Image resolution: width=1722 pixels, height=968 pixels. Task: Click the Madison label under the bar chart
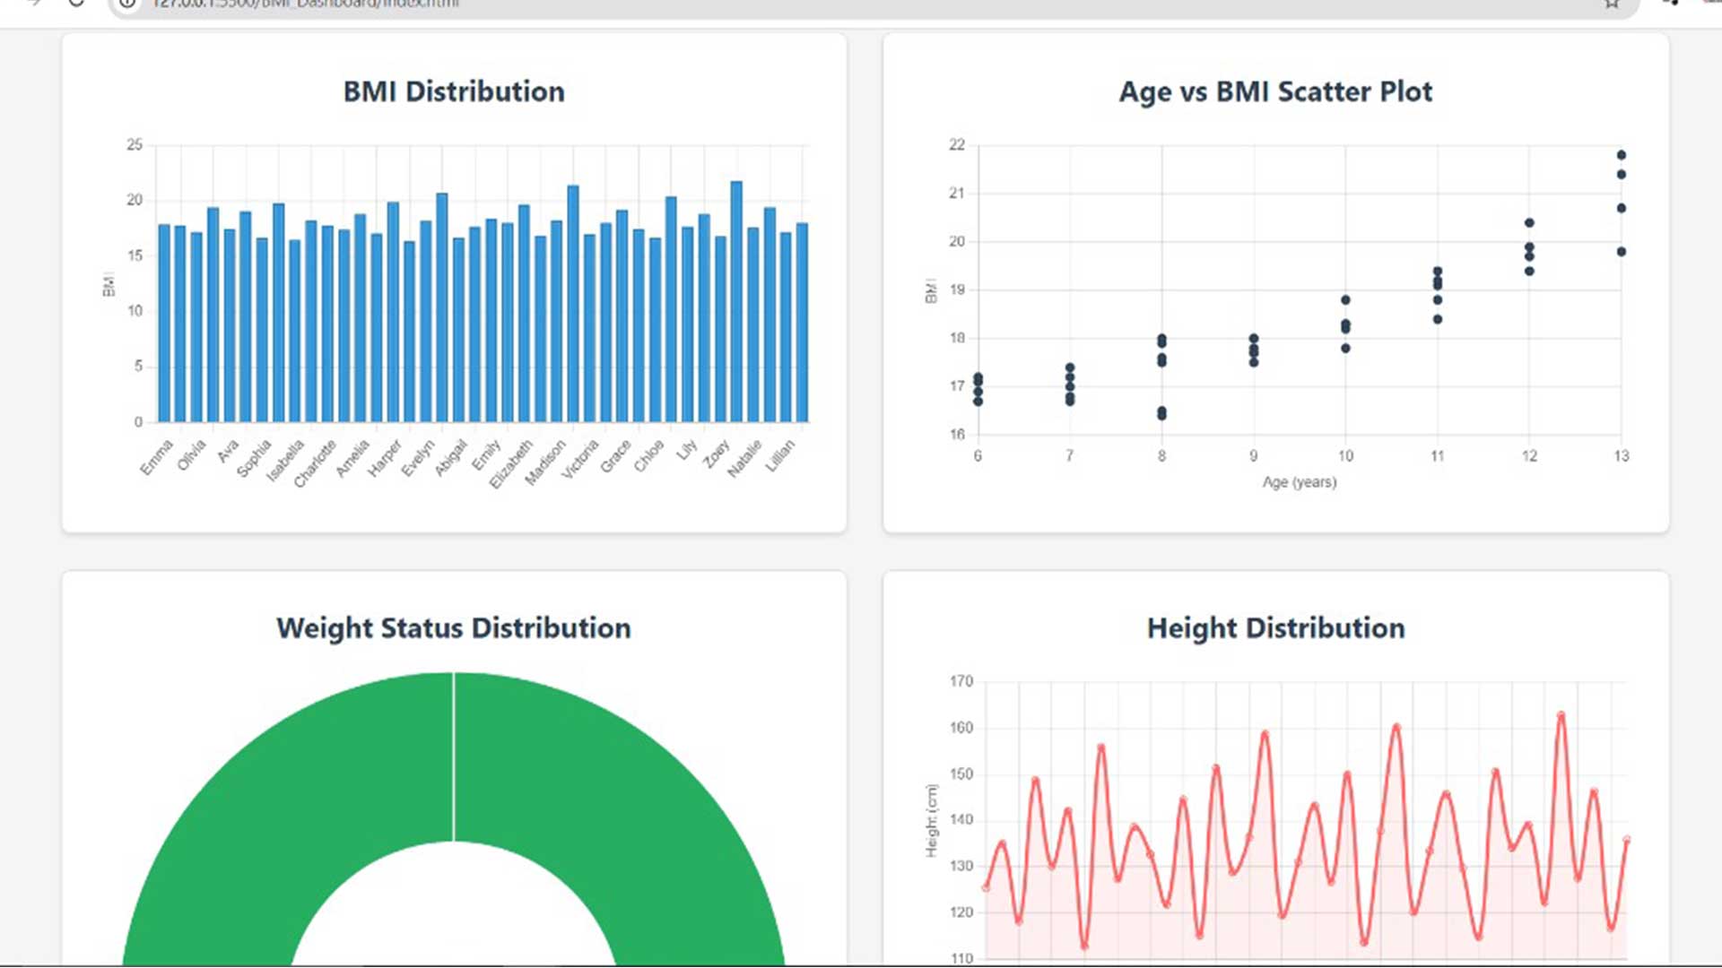tap(545, 462)
